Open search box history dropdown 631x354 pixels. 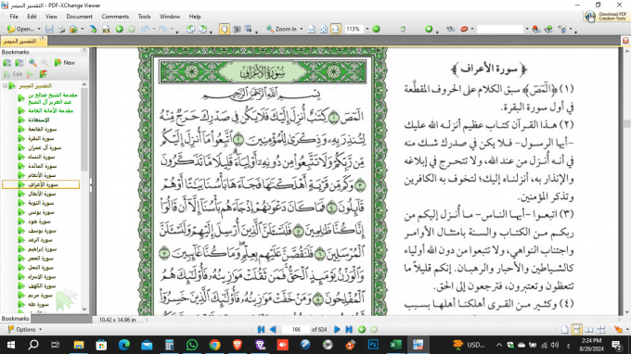point(527,29)
